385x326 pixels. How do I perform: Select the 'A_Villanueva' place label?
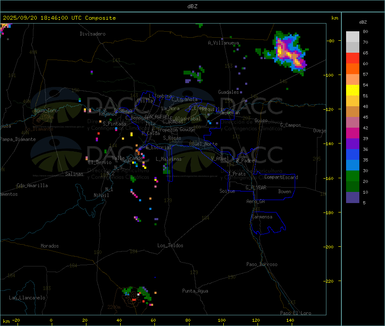[x=223, y=43]
